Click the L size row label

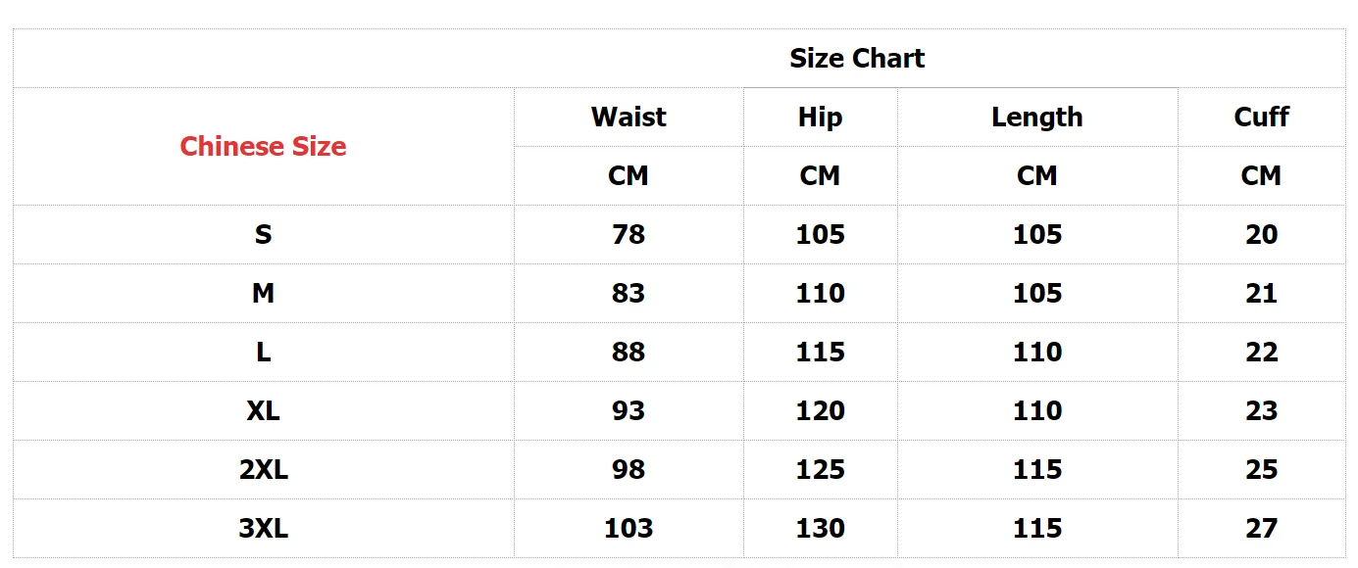pos(263,353)
